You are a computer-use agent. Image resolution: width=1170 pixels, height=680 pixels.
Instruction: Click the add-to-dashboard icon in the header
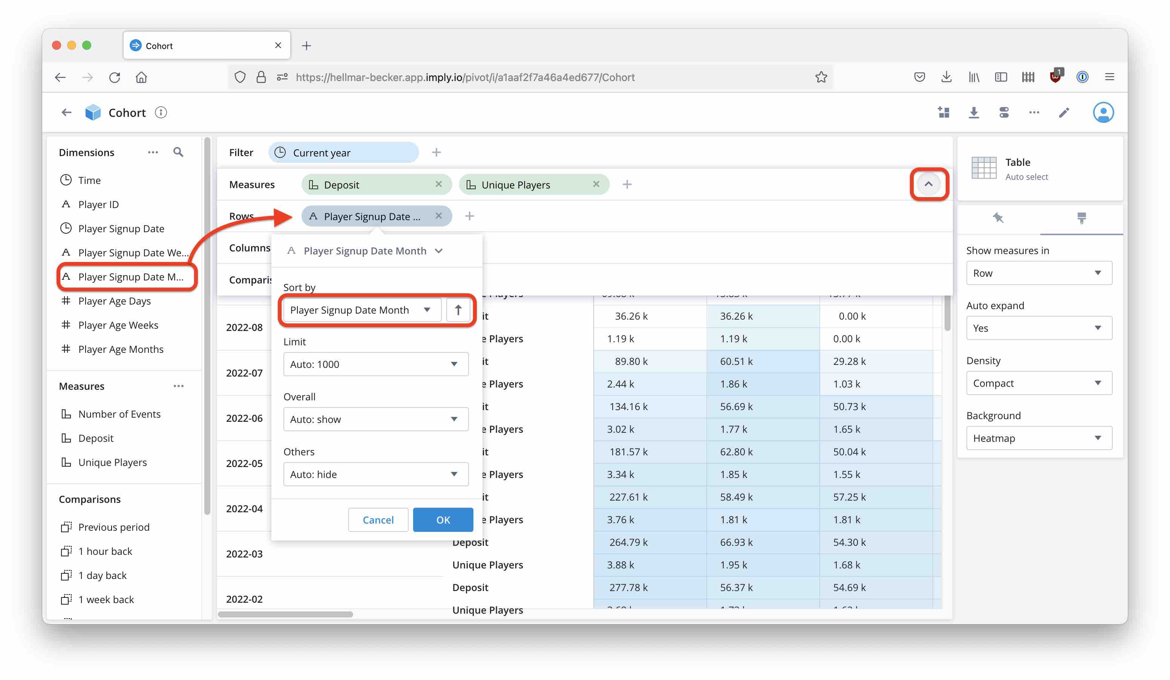943,112
